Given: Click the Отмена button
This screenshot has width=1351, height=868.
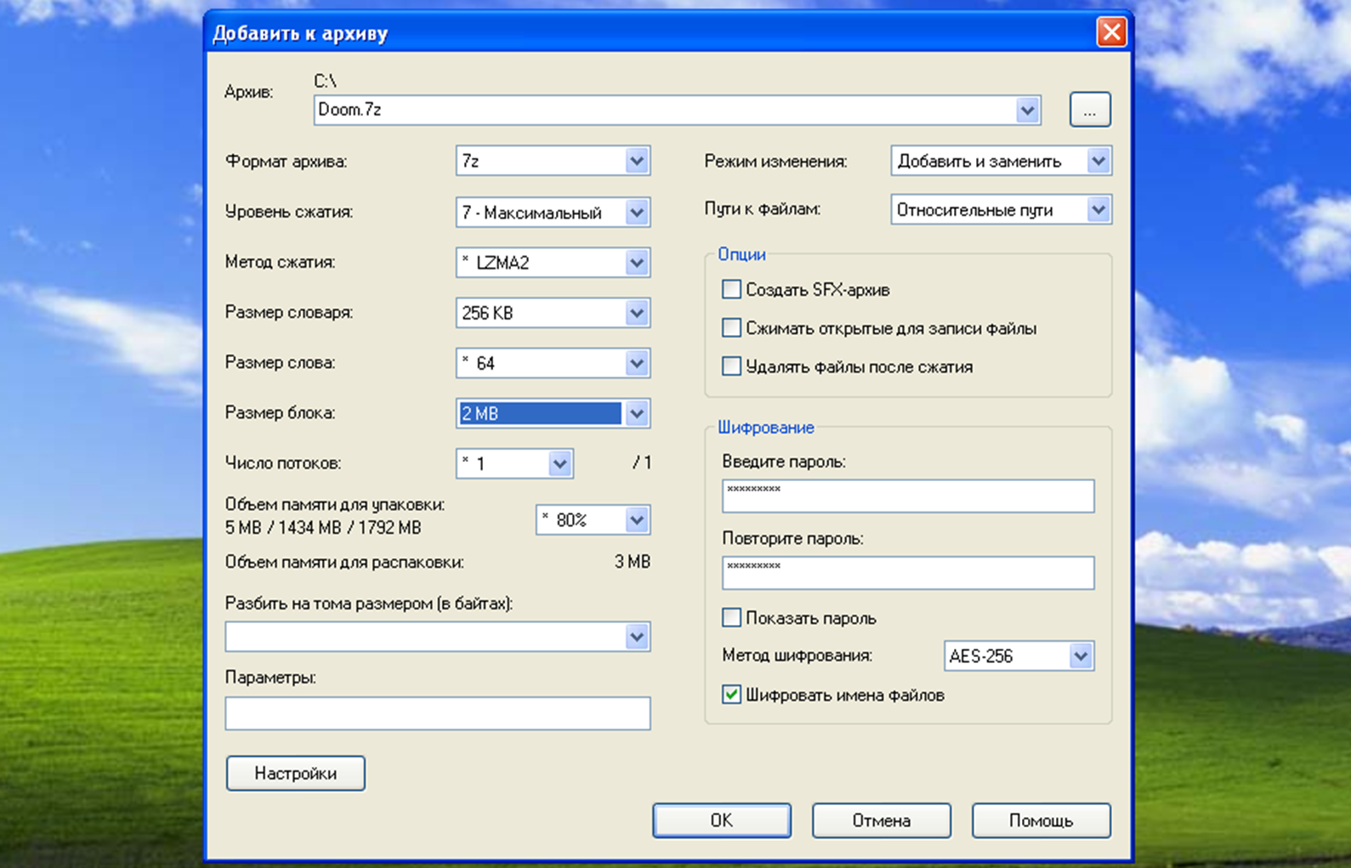Looking at the screenshot, I should click(x=882, y=820).
